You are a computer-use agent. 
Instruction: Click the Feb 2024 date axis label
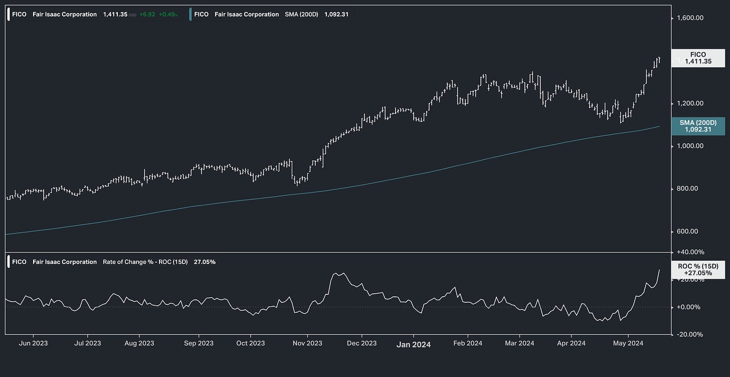(467, 343)
